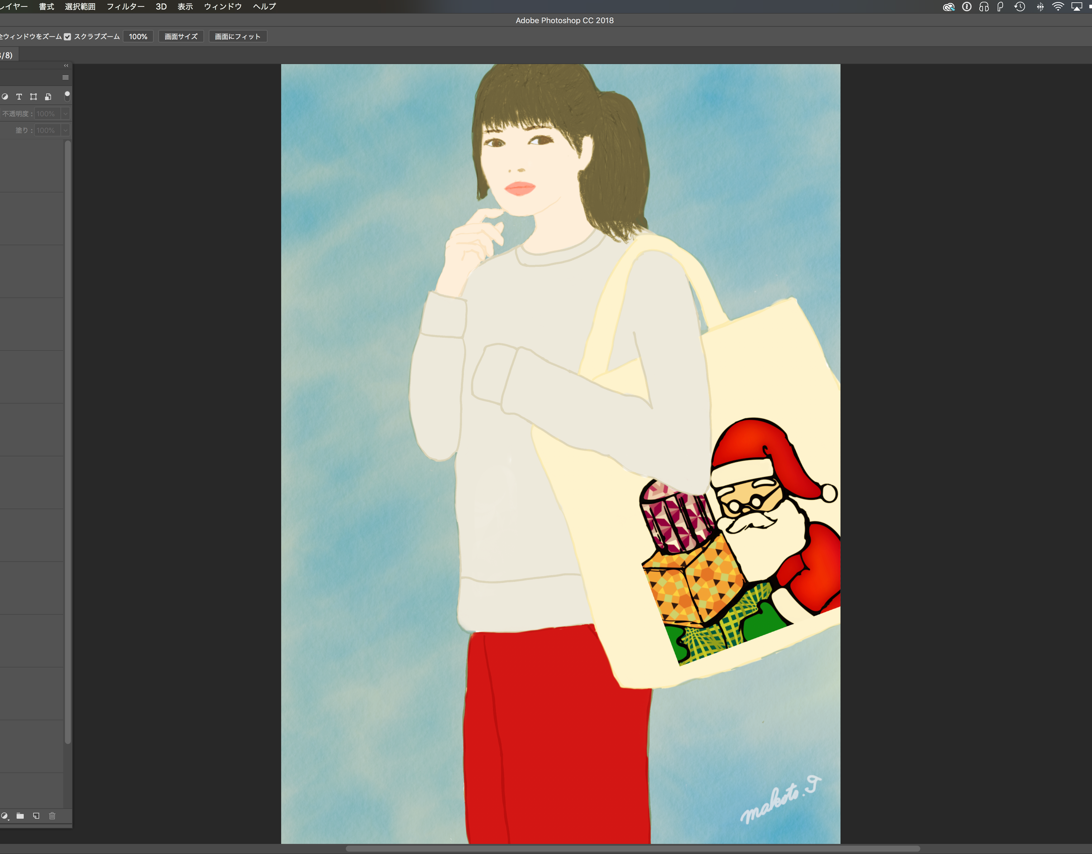1092x854 pixels.
Task: Open the AirPlay display menu icon
Action: pyautogui.click(x=1077, y=7)
